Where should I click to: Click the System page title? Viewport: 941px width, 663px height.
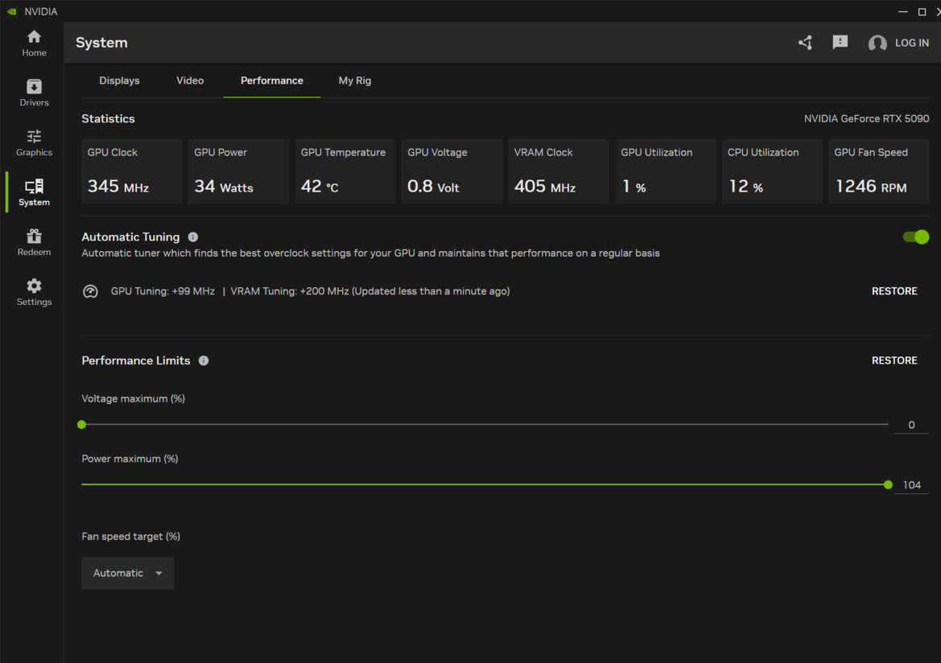(x=101, y=43)
